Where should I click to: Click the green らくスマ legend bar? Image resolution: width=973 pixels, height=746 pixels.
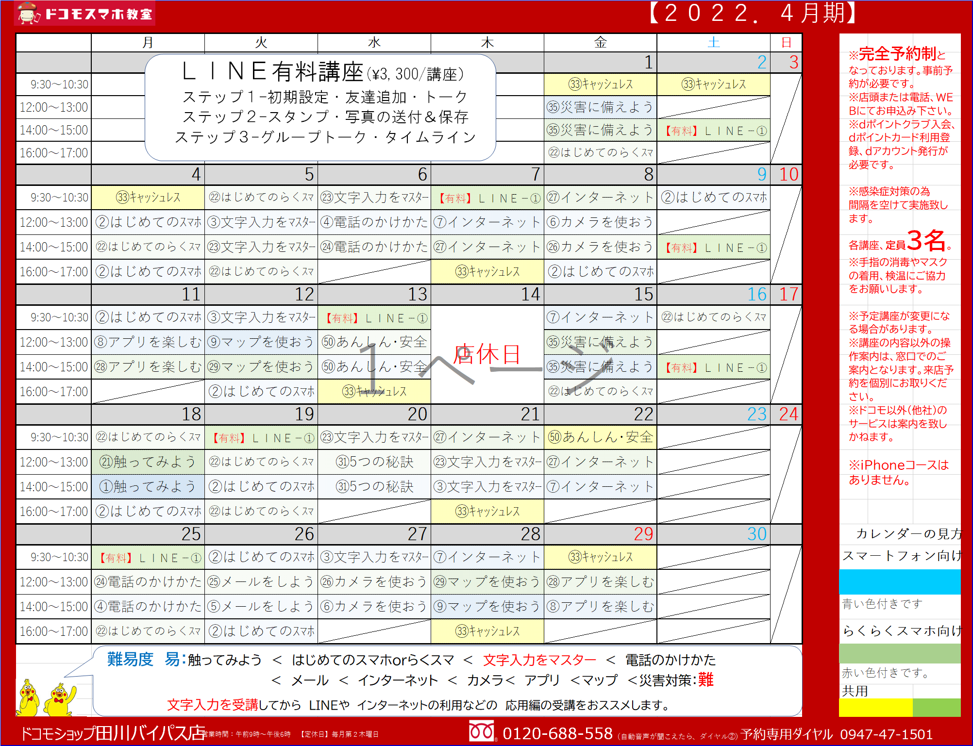click(x=899, y=653)
